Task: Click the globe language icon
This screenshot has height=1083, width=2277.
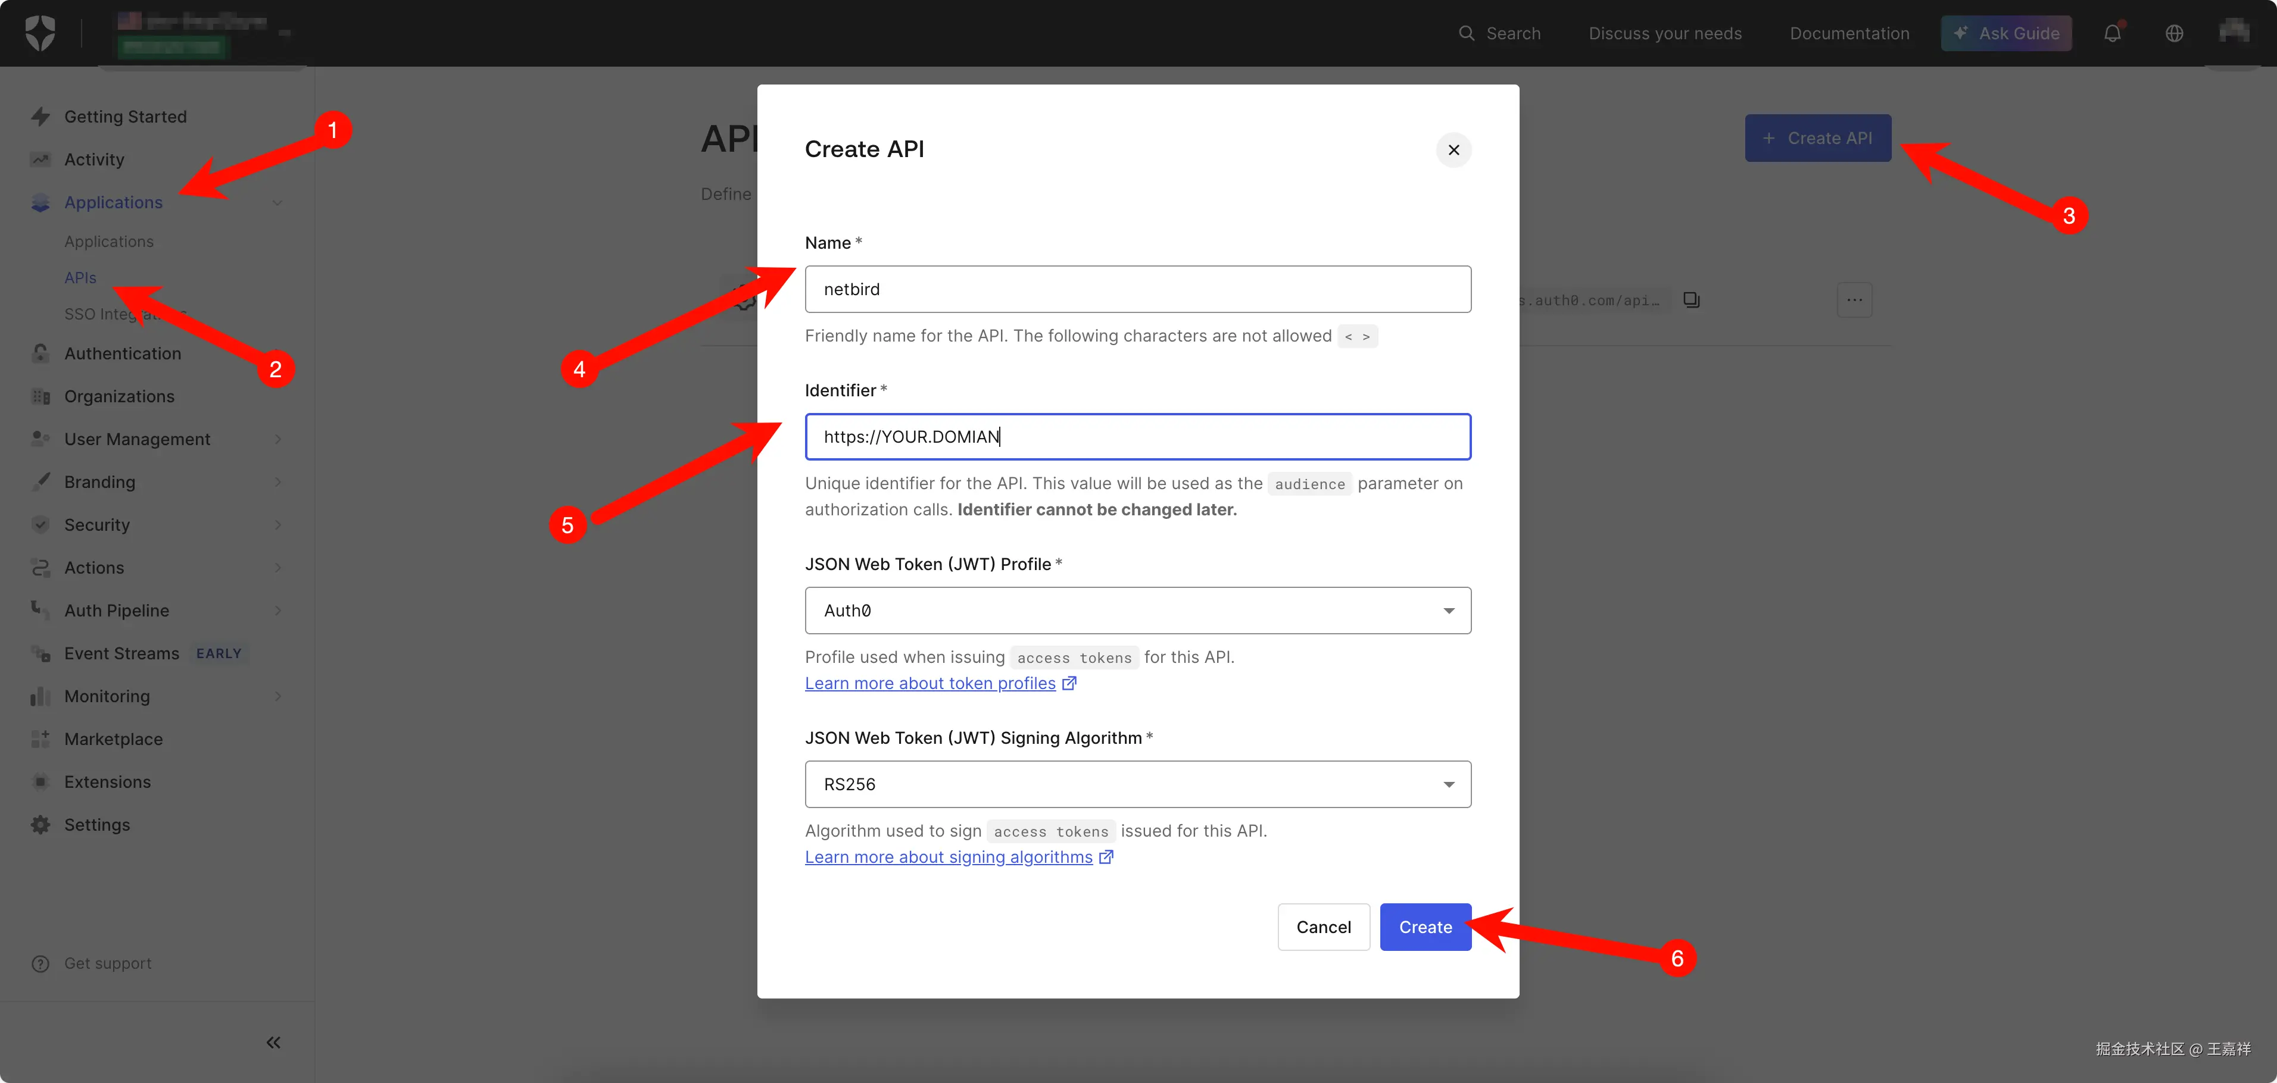Action: tap(2173, 33)
